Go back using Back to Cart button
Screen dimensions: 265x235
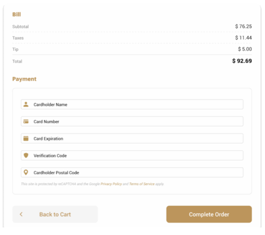(55, 215)
